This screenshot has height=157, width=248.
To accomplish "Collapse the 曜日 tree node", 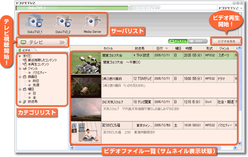I will 20,89.
